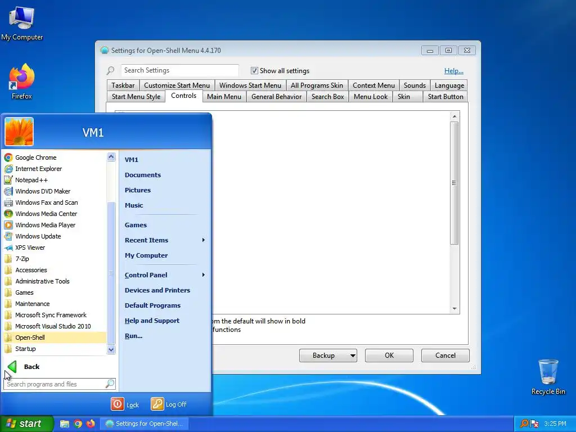Open Notepad++ in the programs list
The image size is (576, 432).
point(55,180)
